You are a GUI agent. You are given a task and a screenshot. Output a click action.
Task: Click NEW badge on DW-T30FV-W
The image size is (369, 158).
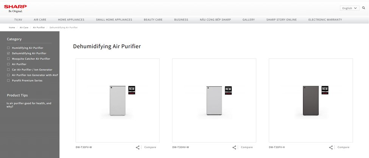click(x=132, y=90)
